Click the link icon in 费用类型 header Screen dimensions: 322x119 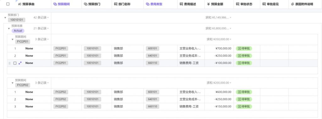pyautogui.click(x=147, y=4)
